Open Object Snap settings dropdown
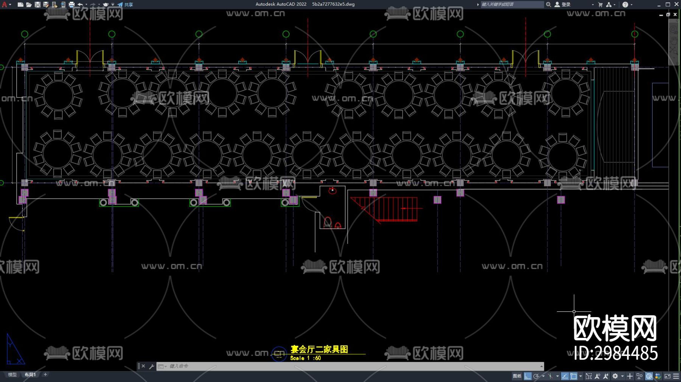This screenshot has width=681, height=382. point(580,376)
